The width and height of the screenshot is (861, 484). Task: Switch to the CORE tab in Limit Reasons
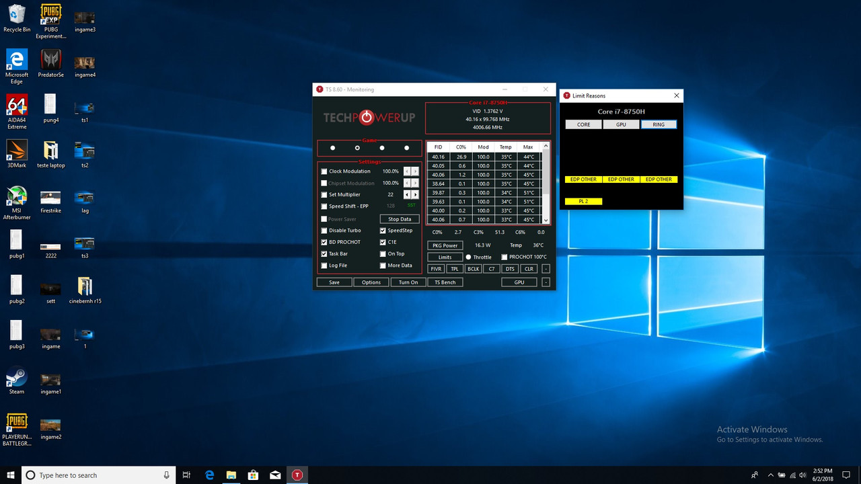click(x=583, y=124)
